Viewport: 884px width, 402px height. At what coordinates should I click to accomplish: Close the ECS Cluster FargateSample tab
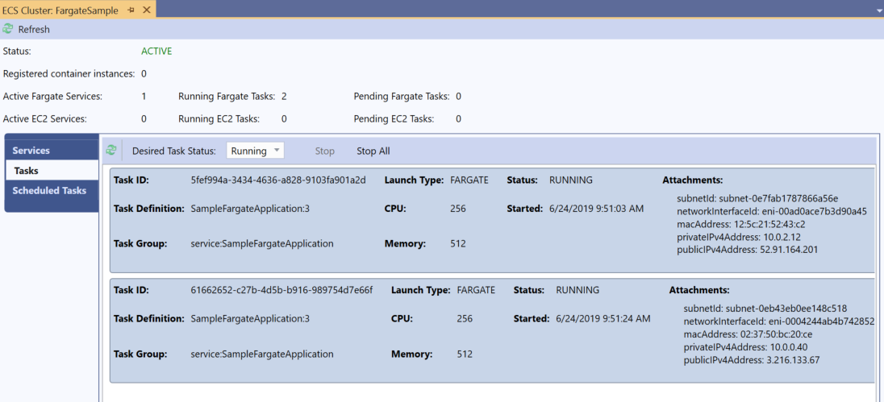[147, 10]
